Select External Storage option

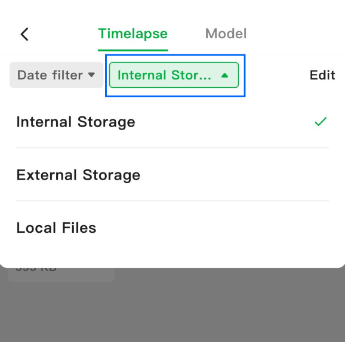tap(172, 175)
